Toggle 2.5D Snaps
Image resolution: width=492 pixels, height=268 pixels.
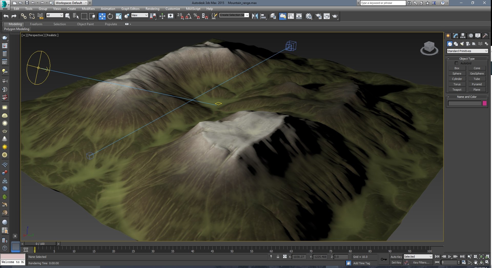click(x=180, y=16)
